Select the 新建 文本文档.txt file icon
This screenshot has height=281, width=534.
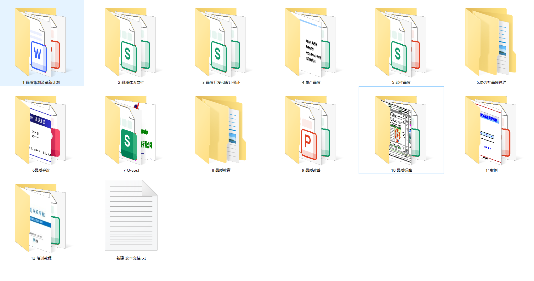tap(131, 215)
